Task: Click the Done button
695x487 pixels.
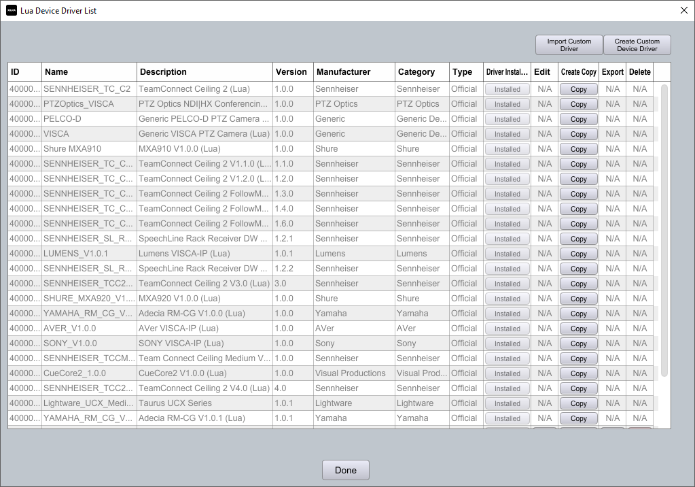Action: [346, 470]
